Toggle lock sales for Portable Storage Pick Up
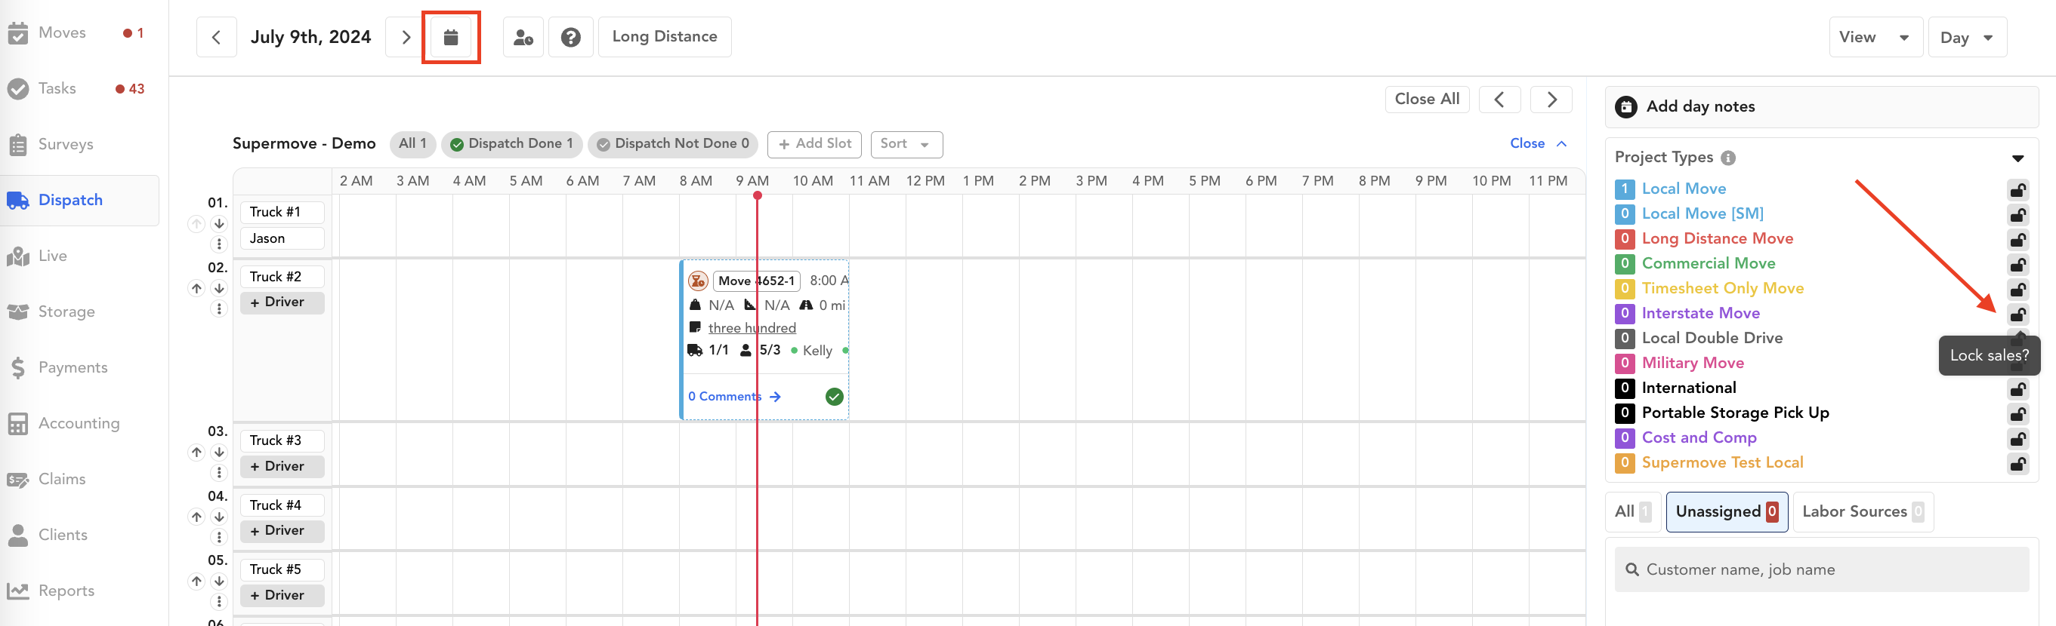The width and height of the screenshot is (2056, 626). pyautogui.click(x=2017, y=414)
